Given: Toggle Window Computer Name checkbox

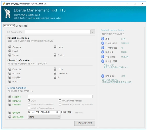Looking at the screenshot, I should [x=29, y=108].
